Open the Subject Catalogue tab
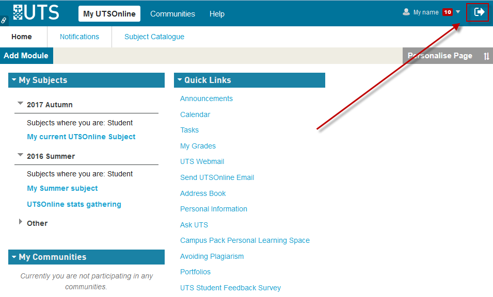 (154, 37)
